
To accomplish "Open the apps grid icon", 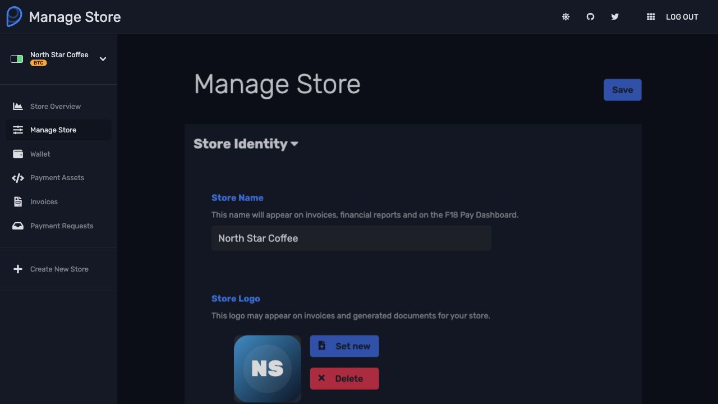I will click(x=651, y=17).
